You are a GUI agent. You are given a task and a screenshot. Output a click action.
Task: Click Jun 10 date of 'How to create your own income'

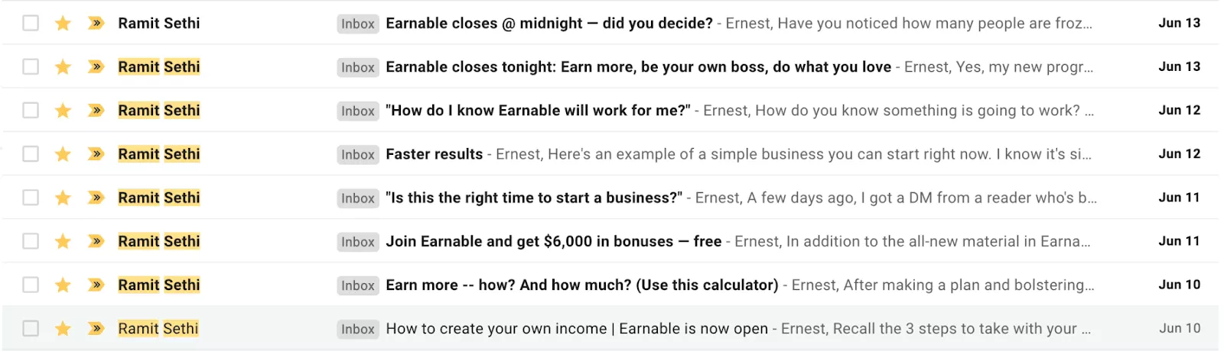click(1180, 329)
